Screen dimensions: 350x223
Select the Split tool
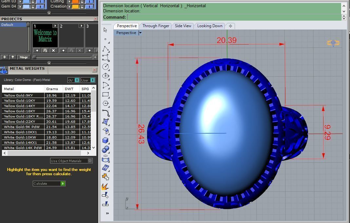(105, 204)
